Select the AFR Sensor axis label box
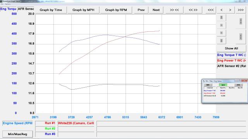Image resolution: width=248 pixels, height=139 pixels. point(26,9)
